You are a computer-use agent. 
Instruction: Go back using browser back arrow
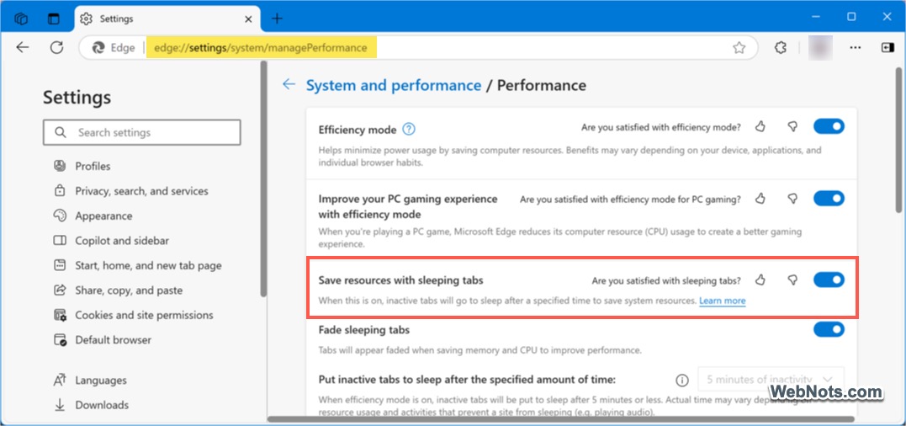(23, 47)
